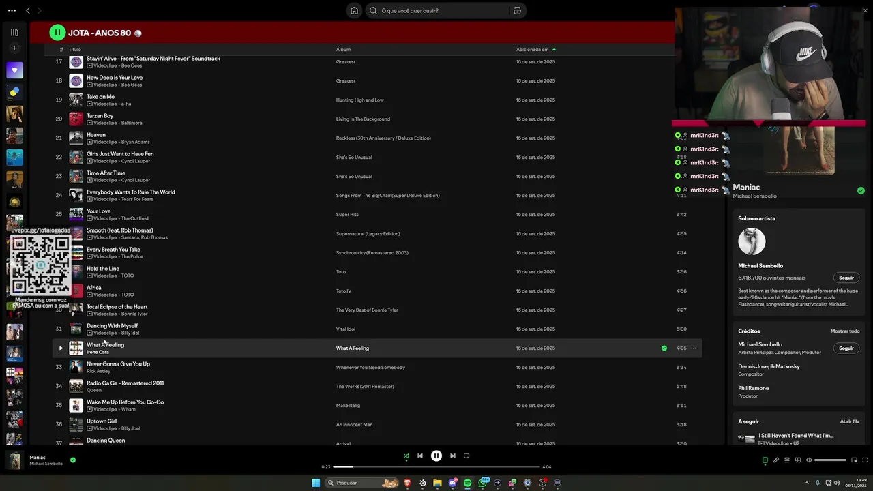This screenshot has height=491, width=873.
Task: Open Discord from taskbar
Action: (x=452, y=483)
